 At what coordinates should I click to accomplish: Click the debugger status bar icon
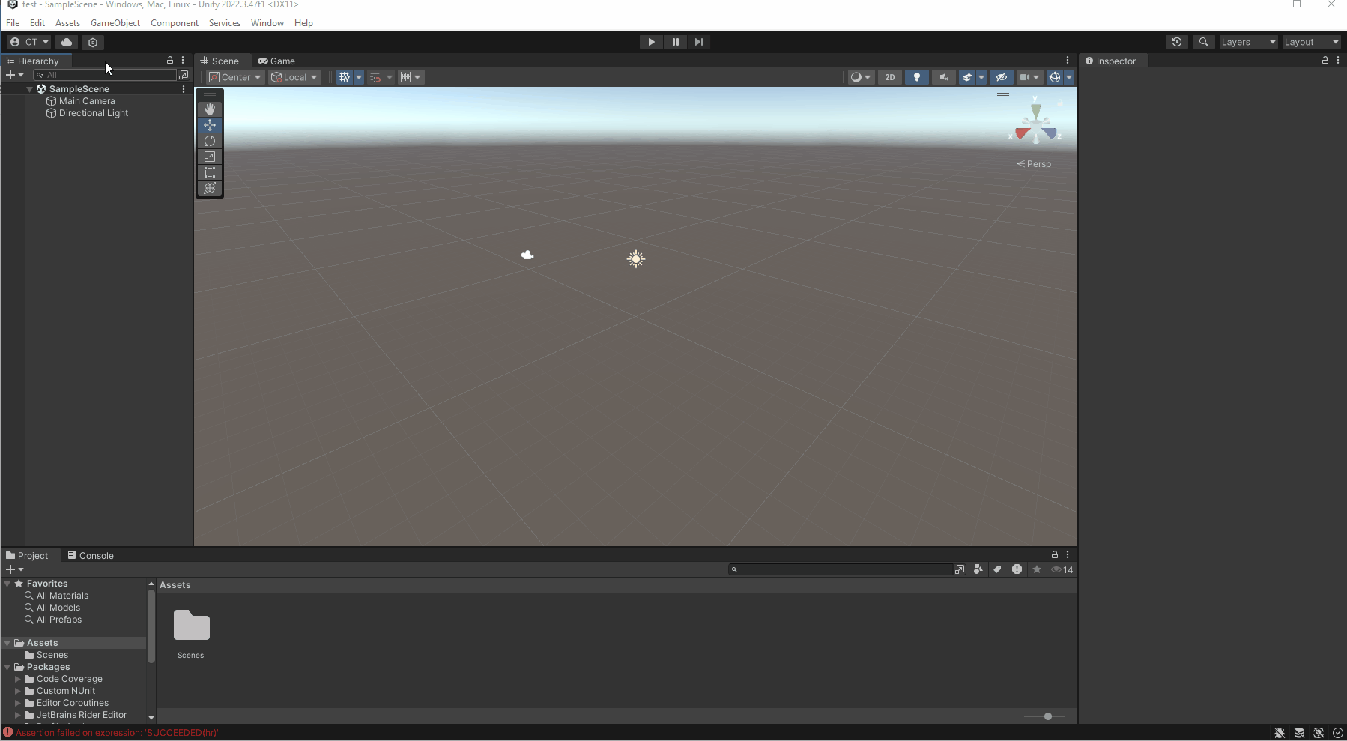(x=1280, y=733)
